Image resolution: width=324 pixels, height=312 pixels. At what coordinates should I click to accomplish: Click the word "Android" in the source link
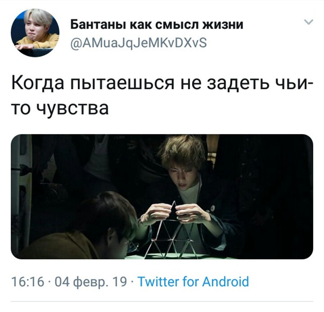click(x=226, y=281)
